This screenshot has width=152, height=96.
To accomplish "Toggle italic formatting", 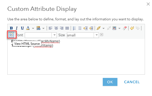I will coord(17,28).
